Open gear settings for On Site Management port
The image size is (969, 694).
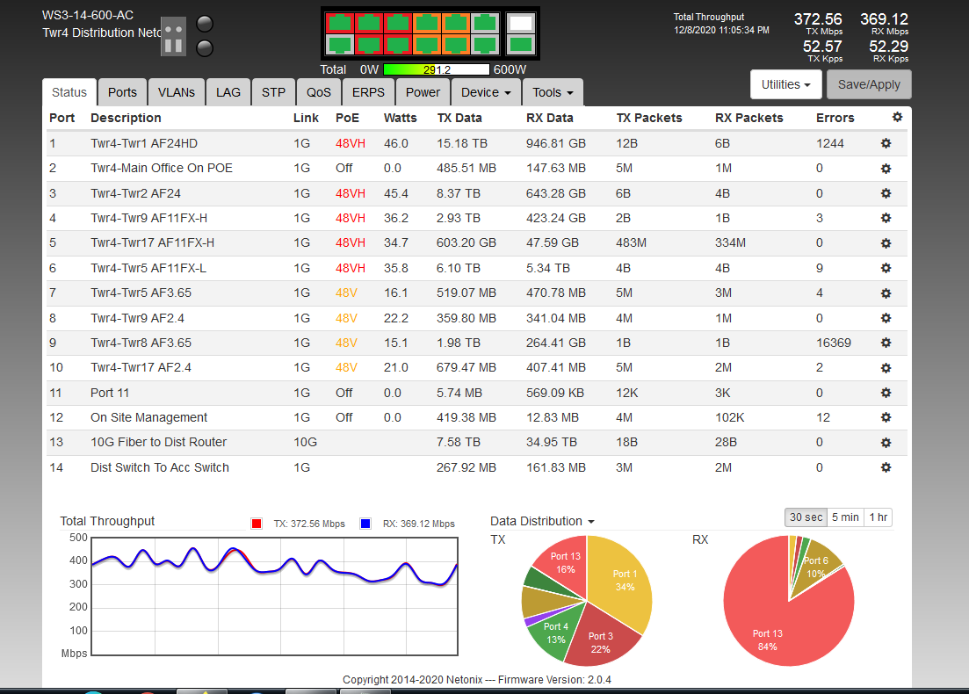pyautogui.click(x=886, y=417)
